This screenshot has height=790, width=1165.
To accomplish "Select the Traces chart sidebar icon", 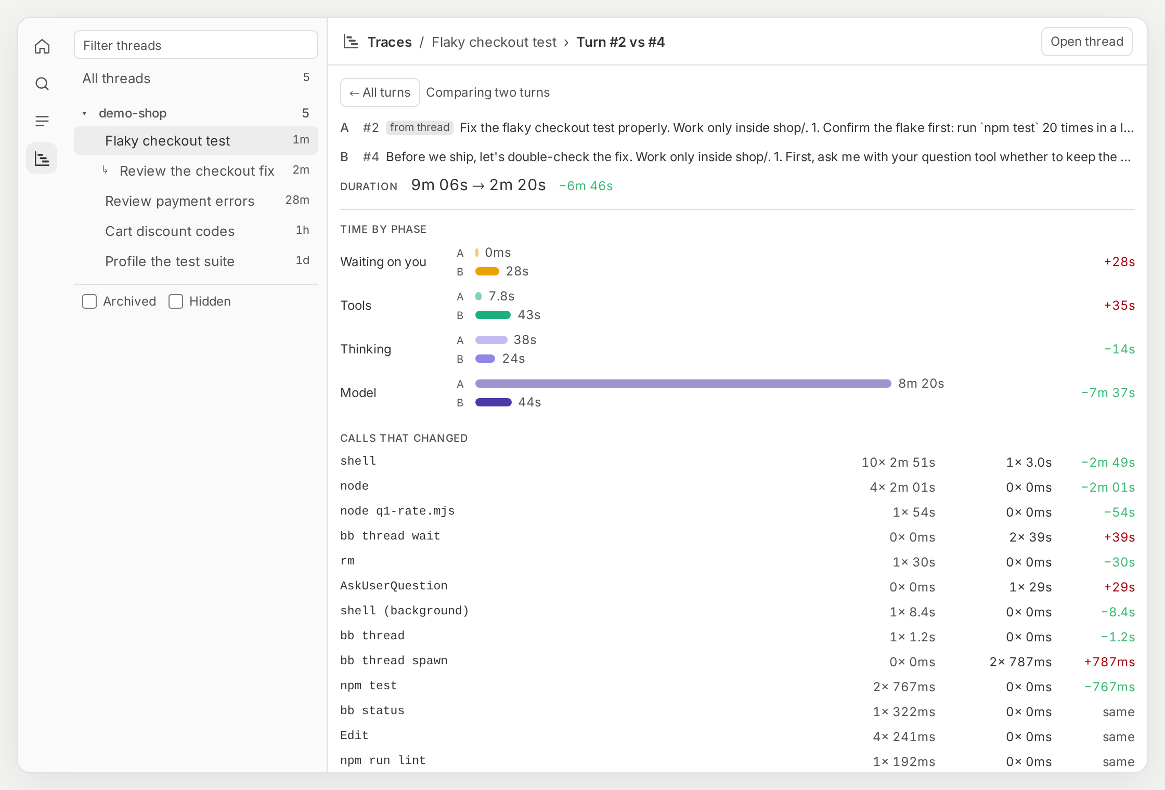I will click(42, 159).
